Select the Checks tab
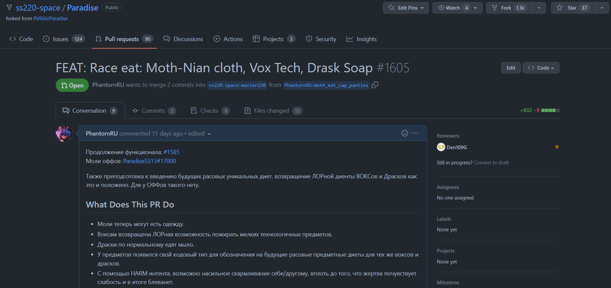This screenshot has width=611, height=288. coord(210,111)
